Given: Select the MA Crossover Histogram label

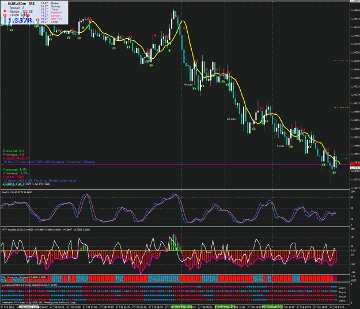Looking at the screenshot, I should 24,277.
